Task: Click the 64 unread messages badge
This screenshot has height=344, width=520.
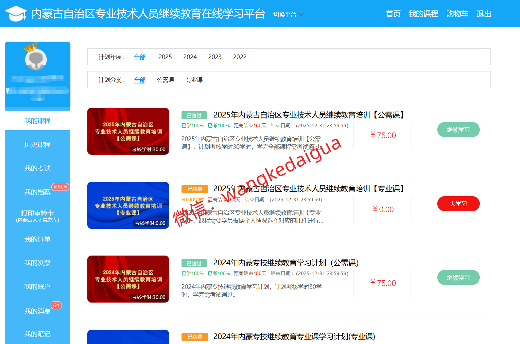Action: (x=56, y=305)
